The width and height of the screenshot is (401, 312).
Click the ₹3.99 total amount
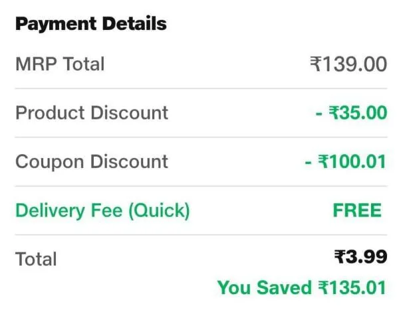coord(360,256)
